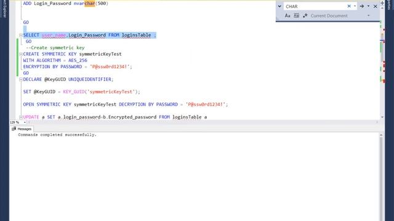The image size is (394, 221).
Task: Close the Find panel
Action: coord(376,6)
